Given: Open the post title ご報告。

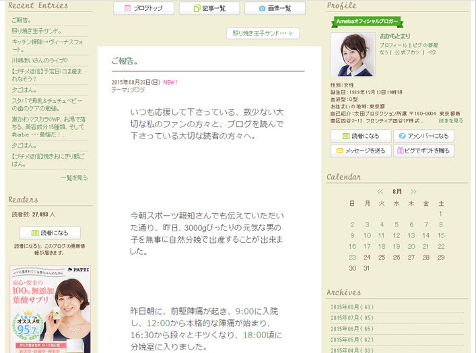Looking at the screenshot, I should click(125, 61).
